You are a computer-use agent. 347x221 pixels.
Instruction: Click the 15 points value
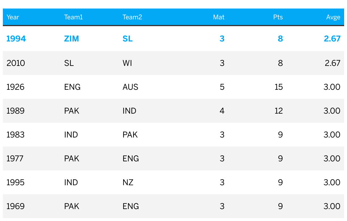pyautogui.click(x=278, y=87)
